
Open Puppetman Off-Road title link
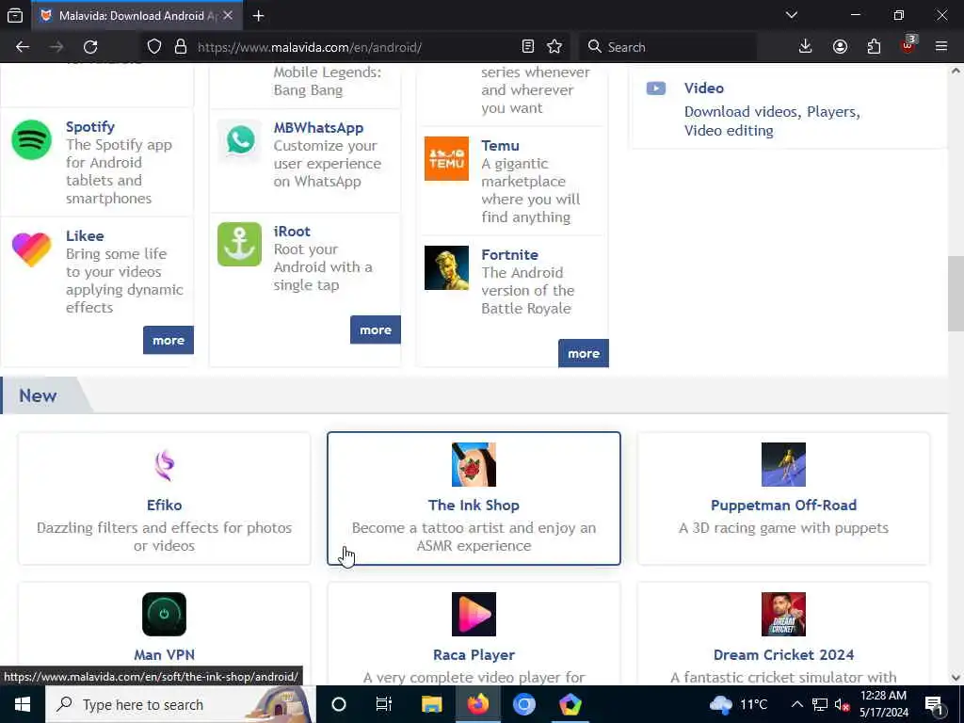(x=783, y=505)
